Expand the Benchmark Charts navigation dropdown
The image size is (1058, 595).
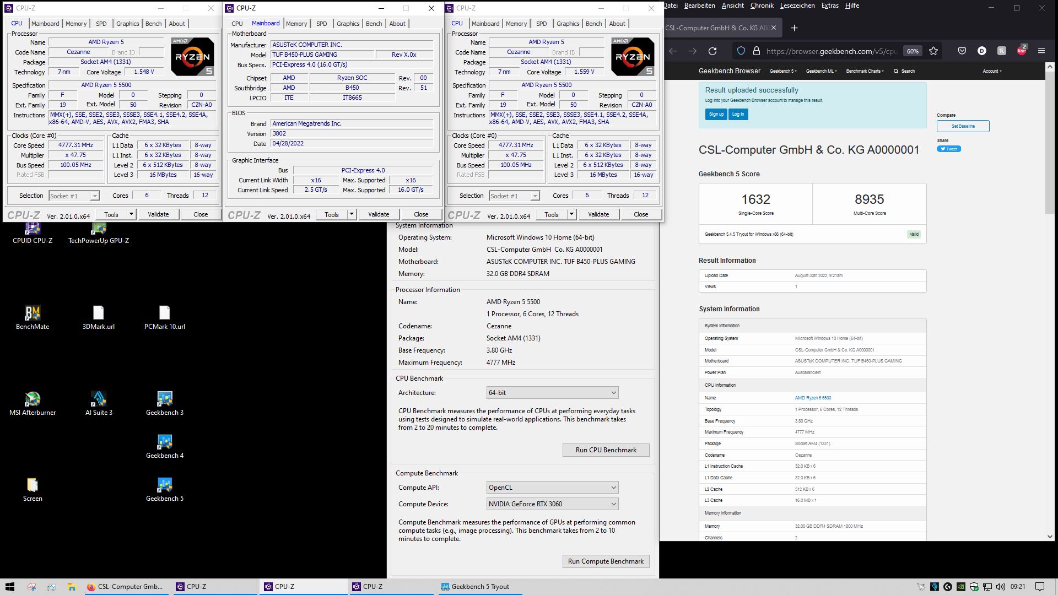point(865,71)
